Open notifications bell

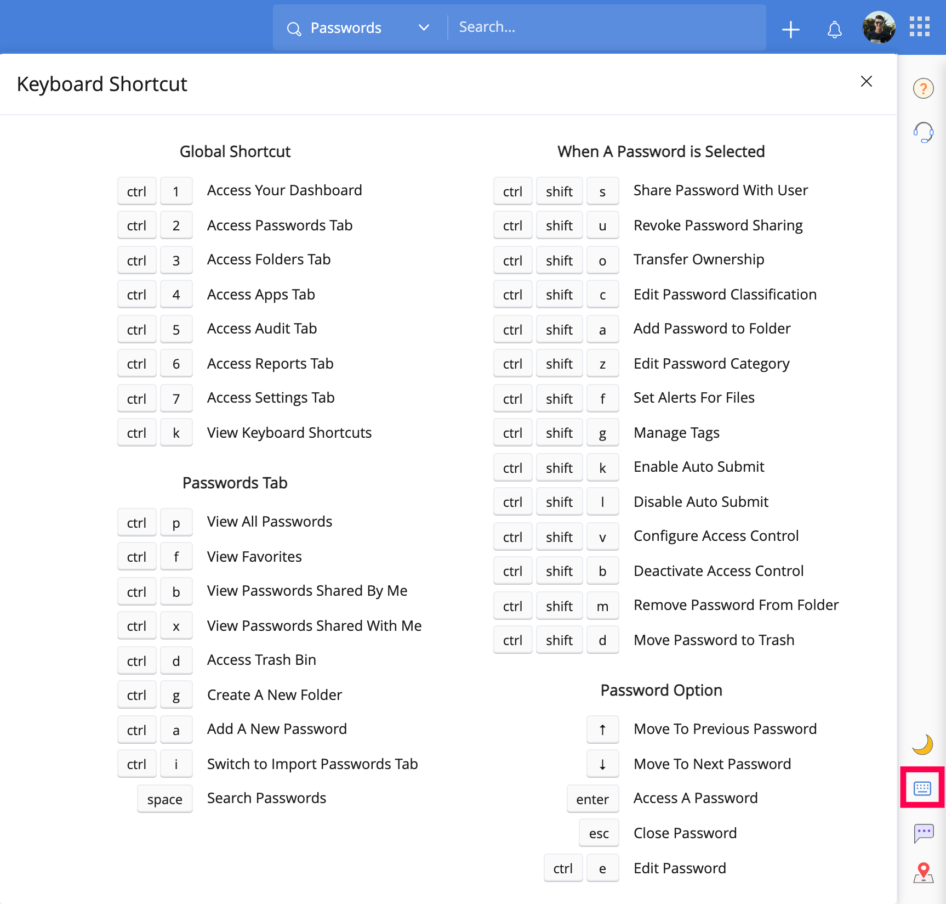pos(834,29)
